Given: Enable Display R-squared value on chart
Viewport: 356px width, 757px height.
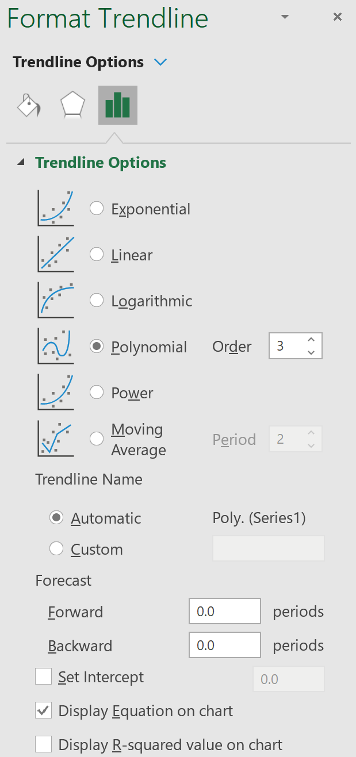Looking at the screenshot, I should [43, 744].
